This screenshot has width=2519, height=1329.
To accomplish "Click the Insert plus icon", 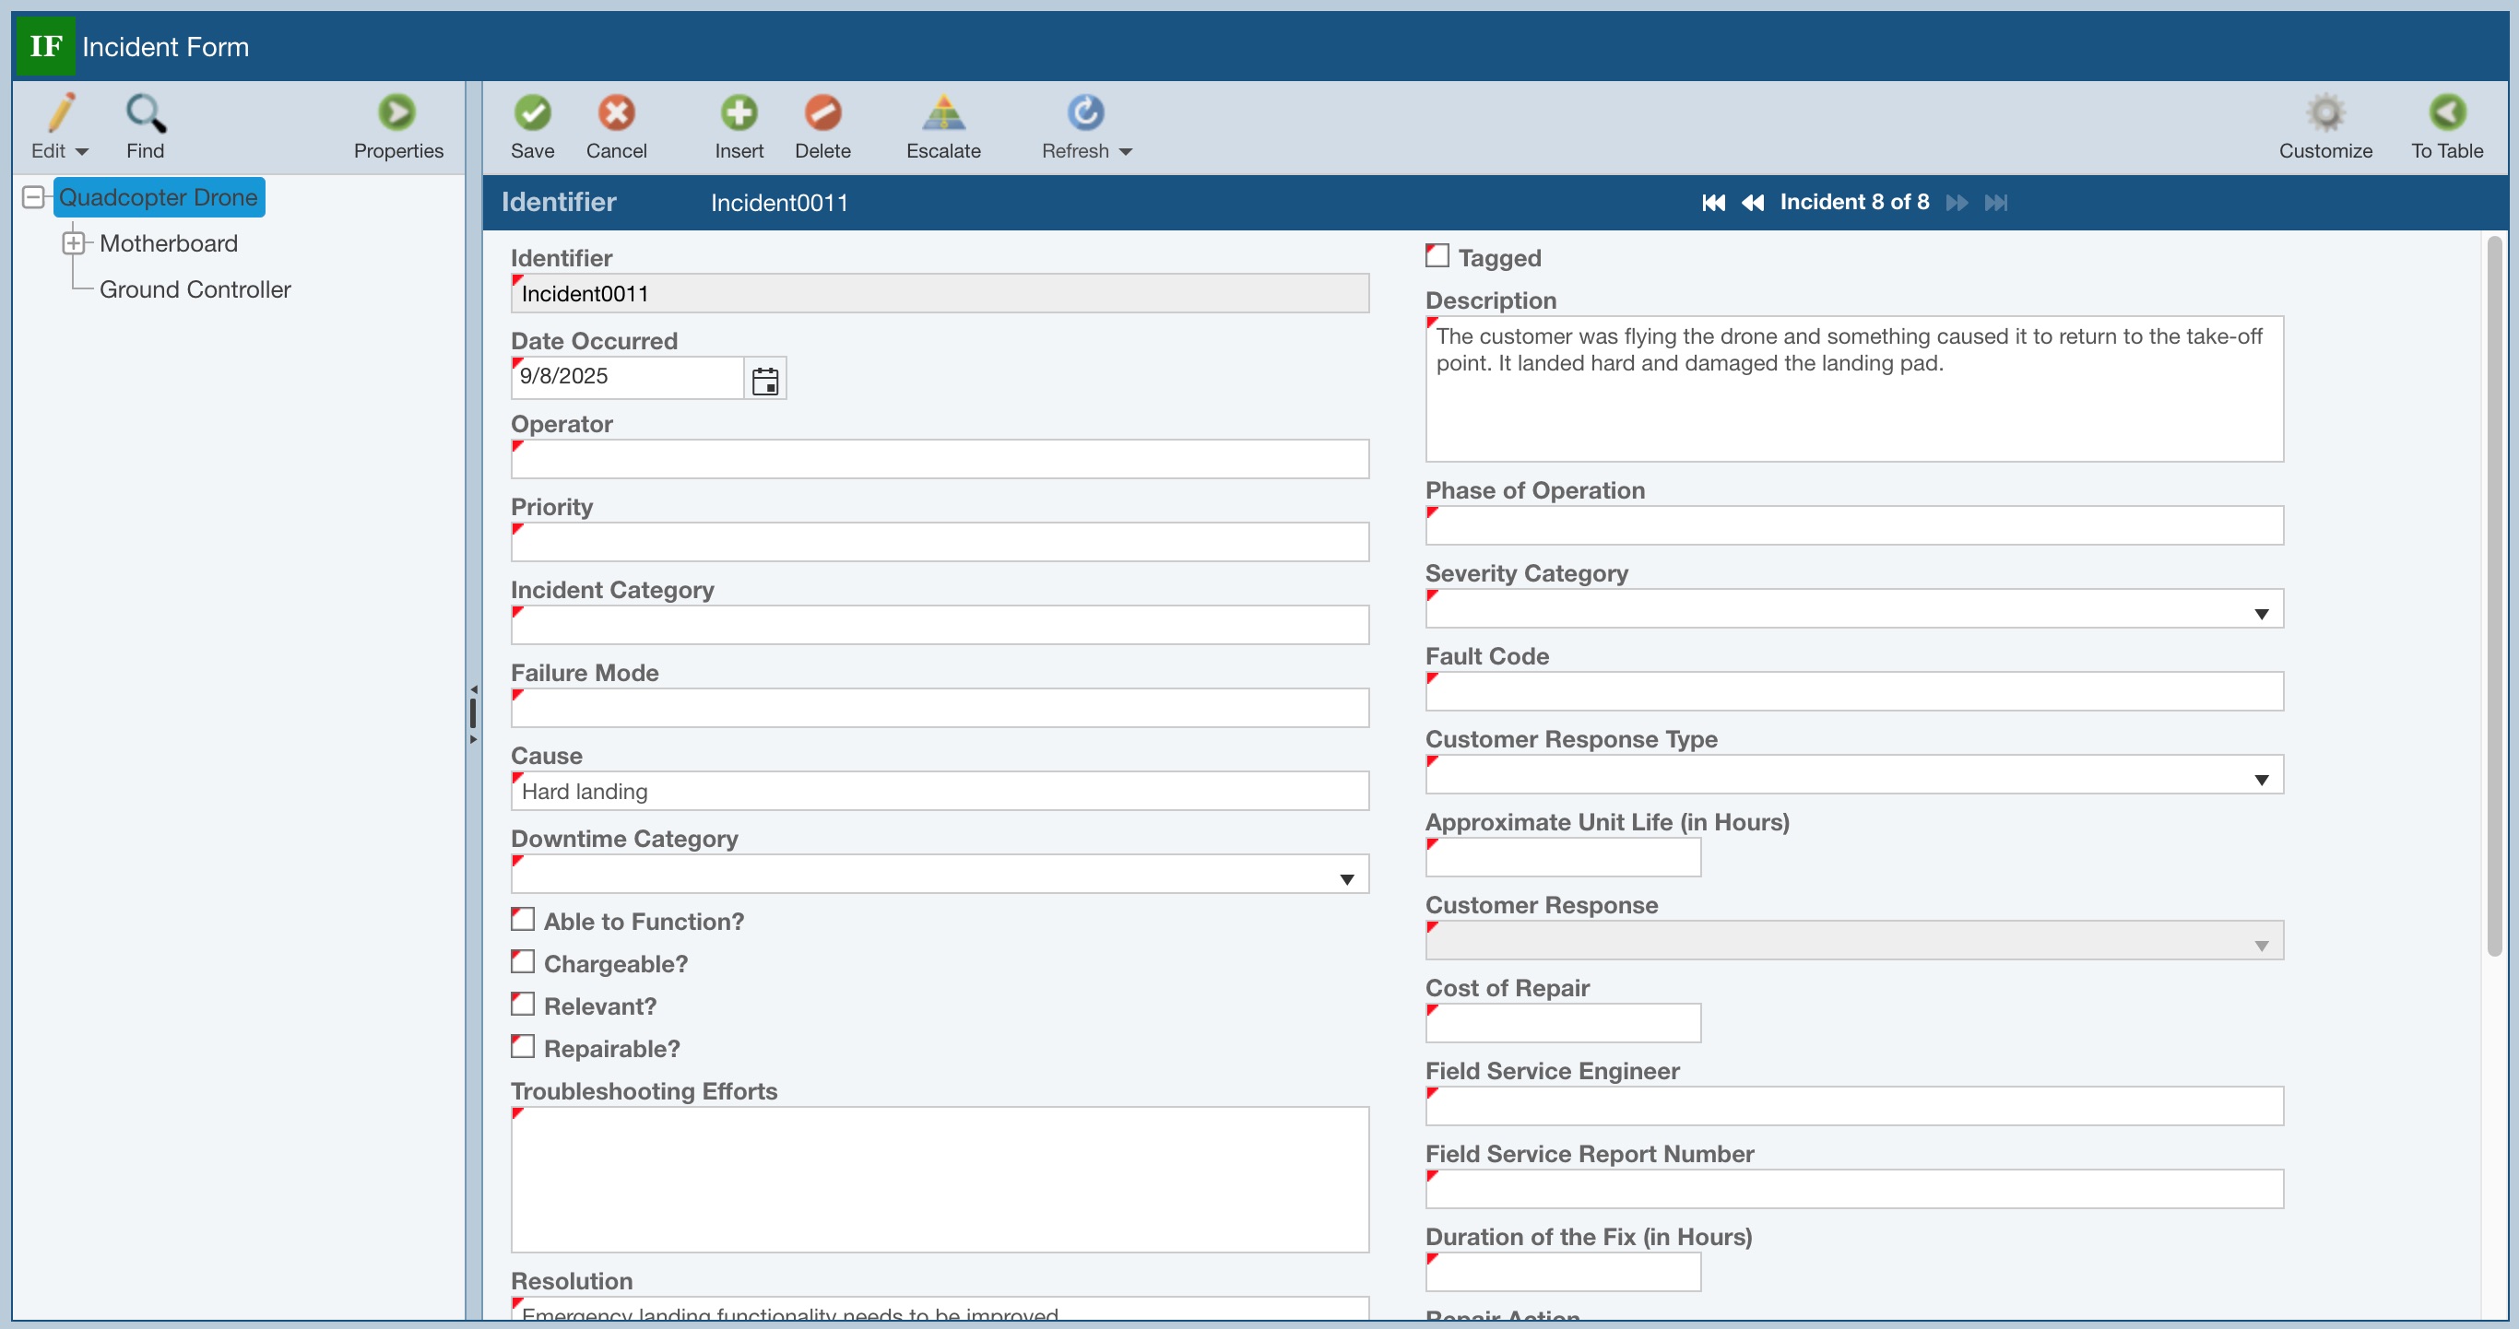I will point(739,113).
